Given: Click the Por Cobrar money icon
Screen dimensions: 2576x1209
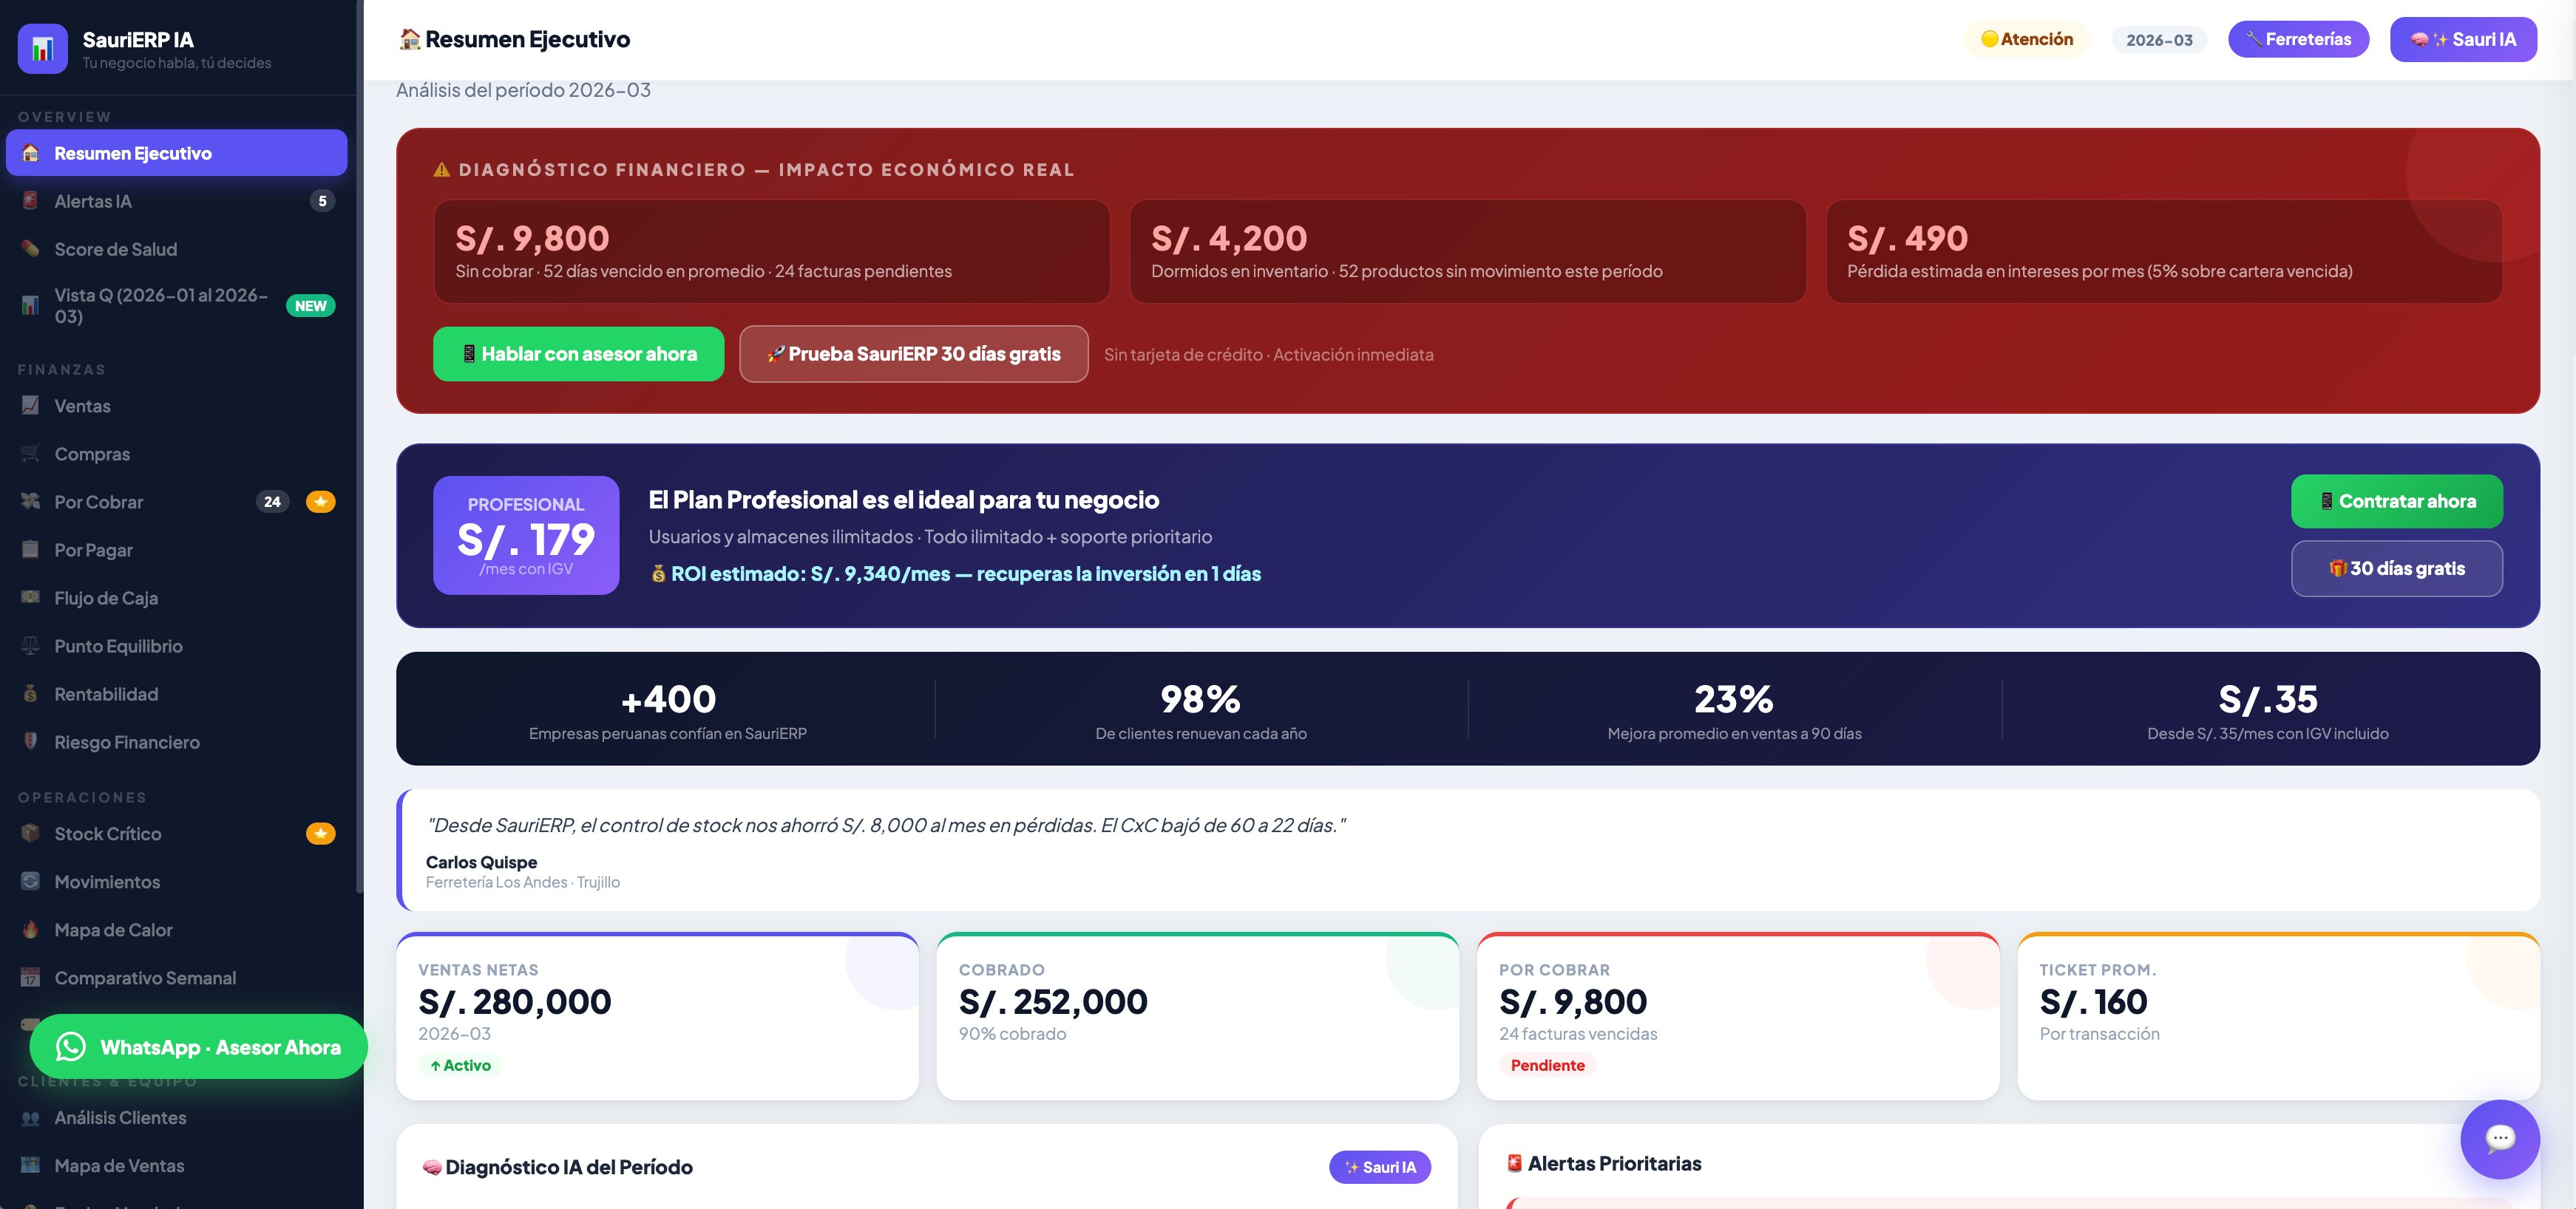Looking at the screenshot, I should 31,502.
